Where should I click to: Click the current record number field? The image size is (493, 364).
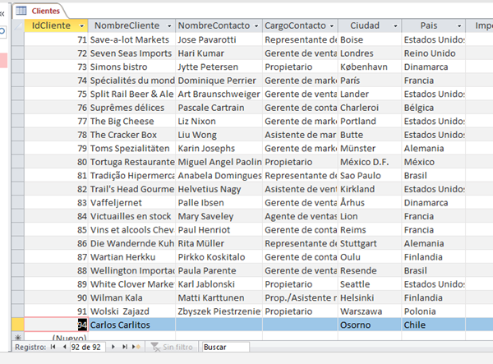coord(87,347)
